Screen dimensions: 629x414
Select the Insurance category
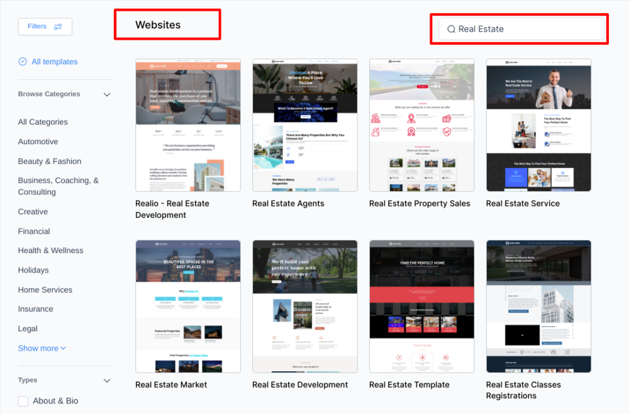point(36,309)
